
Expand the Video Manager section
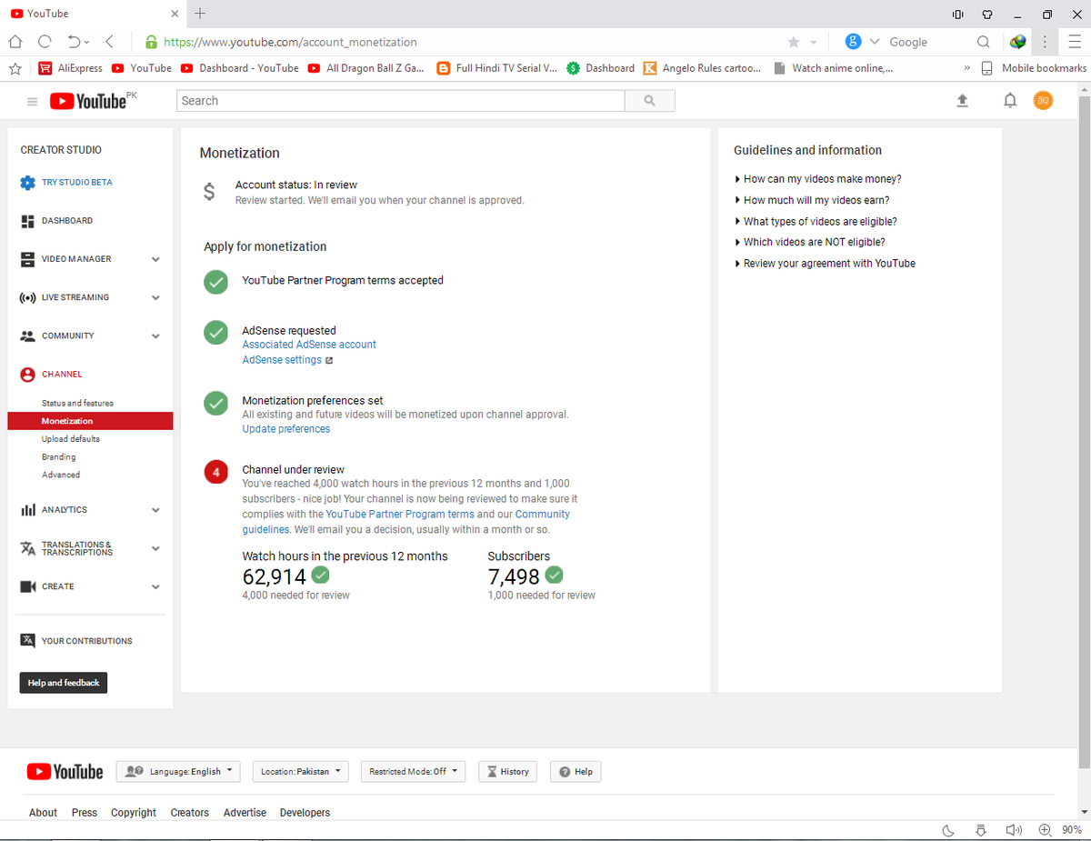[x=155, y=260]
